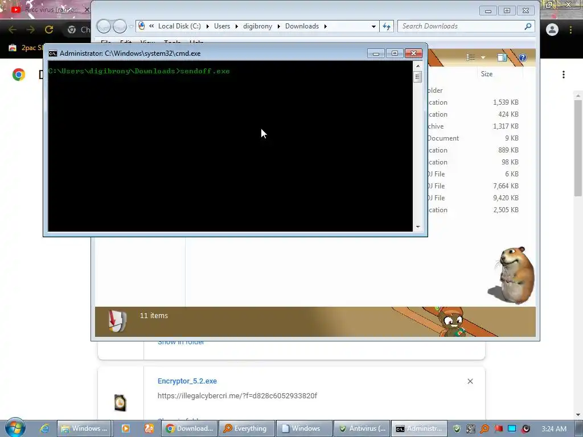Screen dimensions: 583x437
Task: Click the cmd window scrollbar thumb
Action: point(417,77)
